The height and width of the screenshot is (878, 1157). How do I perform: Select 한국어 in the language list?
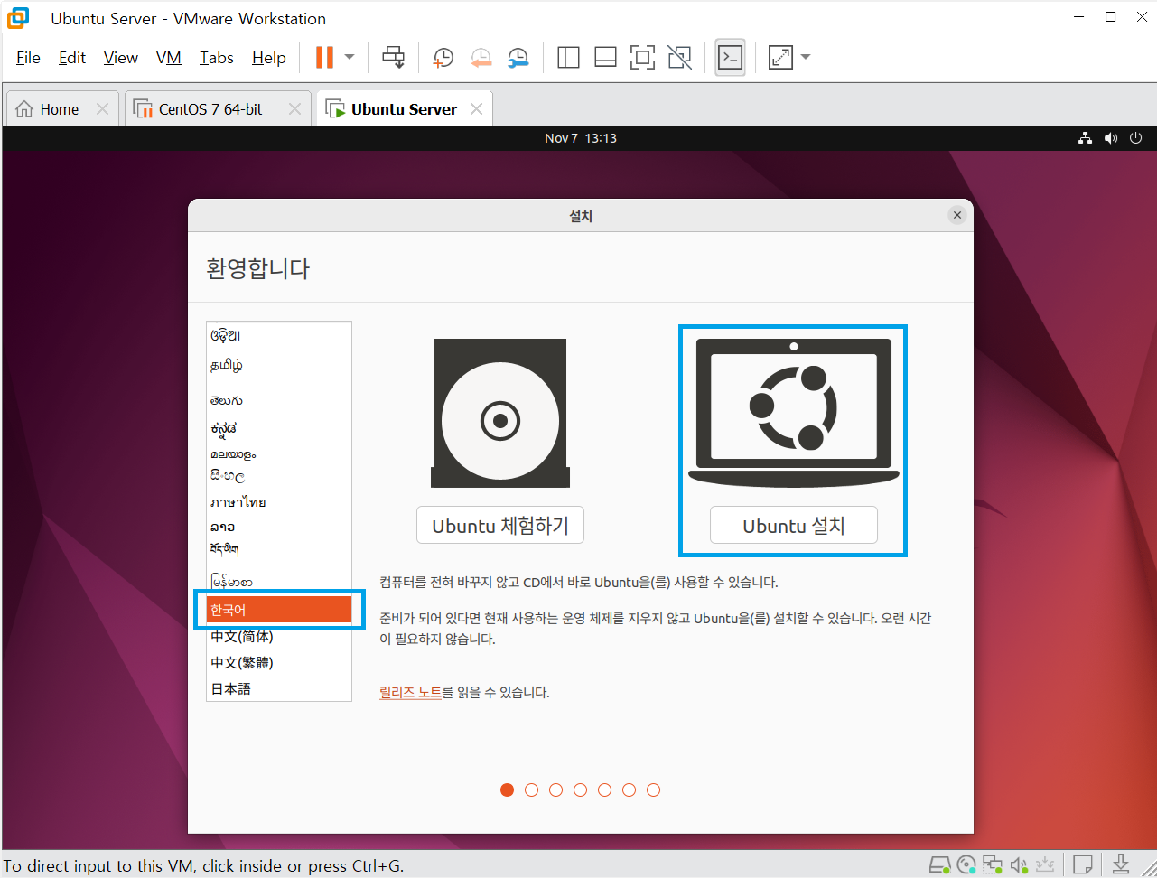click(279, 610)
